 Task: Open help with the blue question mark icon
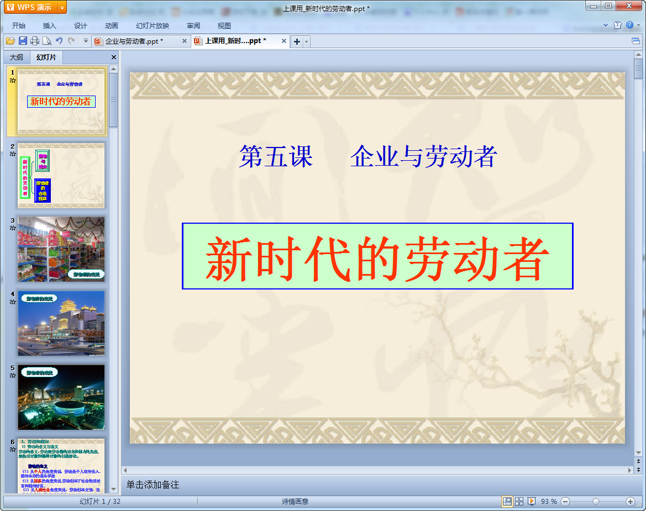click(x=629, y=25)
